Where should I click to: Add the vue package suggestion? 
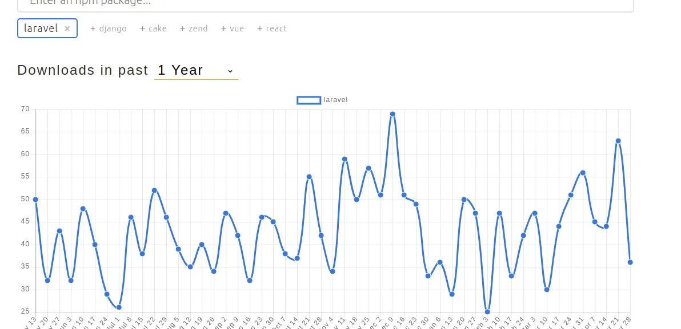233,29
